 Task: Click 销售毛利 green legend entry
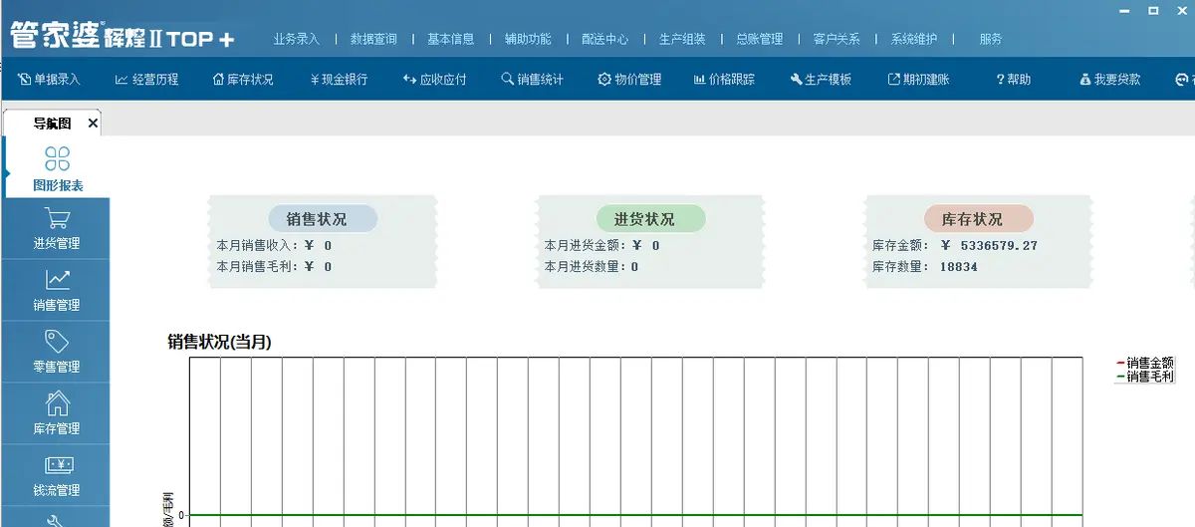[x=1145, y=377]
